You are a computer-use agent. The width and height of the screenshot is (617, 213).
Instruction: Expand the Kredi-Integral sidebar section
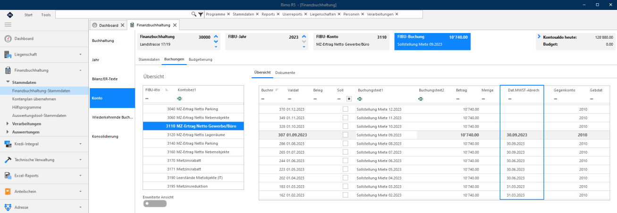pyautogui.click(x=80, y=143)
